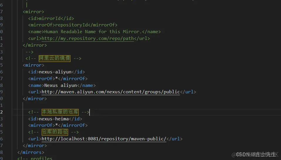Click the comment '仓库的路径'
This screenshot has width=281, height=160.
click(x=55, y=132)
